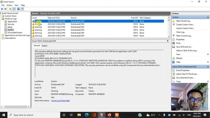Open the Windows Start menu
The image size is (210, 118).
tap(4, 115)
